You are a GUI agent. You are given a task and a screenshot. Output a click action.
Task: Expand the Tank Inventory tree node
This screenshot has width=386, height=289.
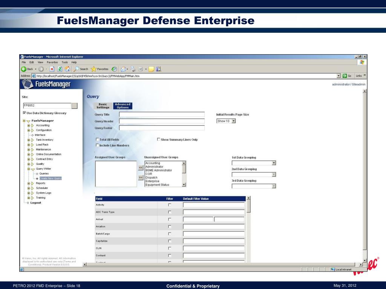click(x=29, y=140)
